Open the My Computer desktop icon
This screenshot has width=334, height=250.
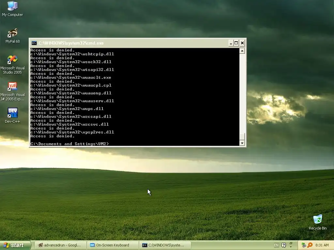pyautogui.click(x=12, y=8)
